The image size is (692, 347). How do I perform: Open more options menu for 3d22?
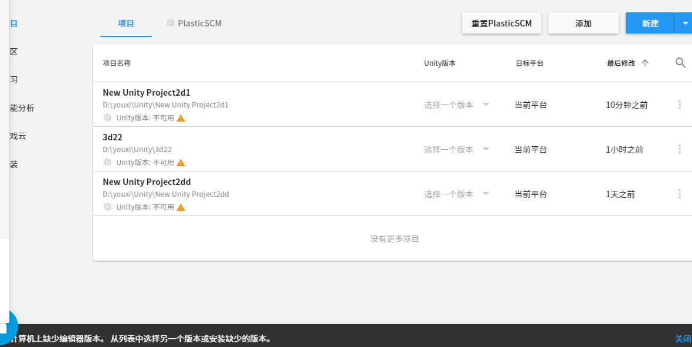[x=679, y=149]
